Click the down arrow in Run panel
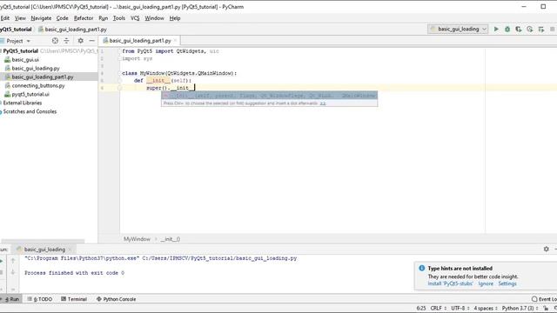Viewport: 557px width, 313px height. (x=13, y=272)
